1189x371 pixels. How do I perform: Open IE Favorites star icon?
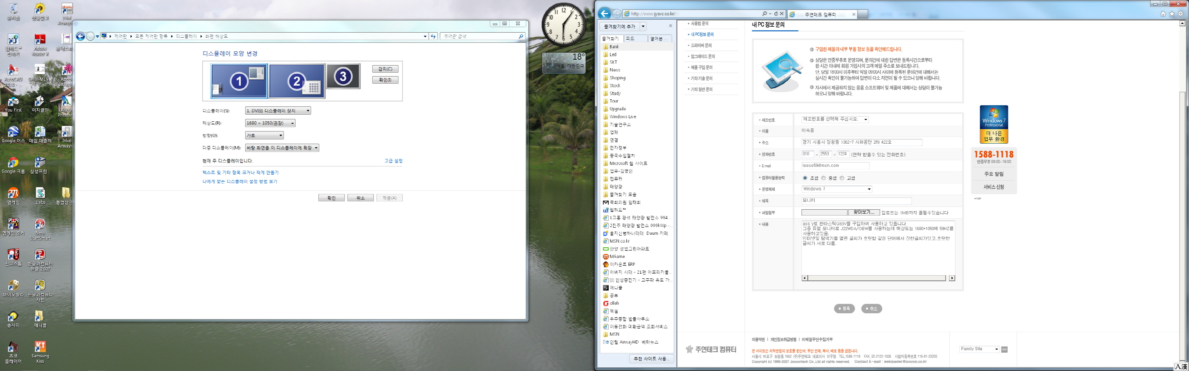(1172, 14)
